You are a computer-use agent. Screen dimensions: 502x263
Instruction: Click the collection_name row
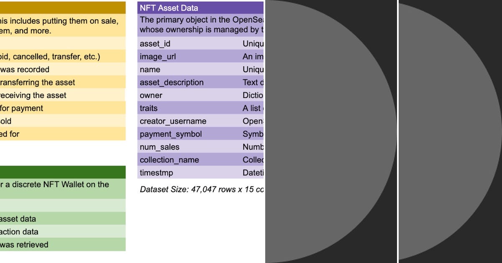coord(169,160)
